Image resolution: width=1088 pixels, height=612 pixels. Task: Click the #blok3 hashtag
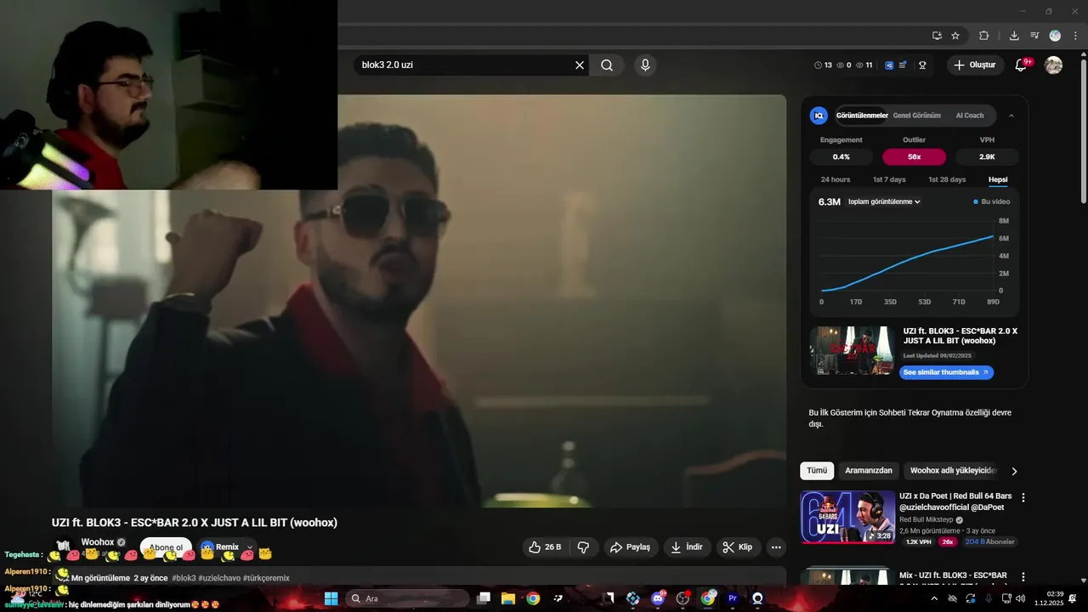[184, 578]
